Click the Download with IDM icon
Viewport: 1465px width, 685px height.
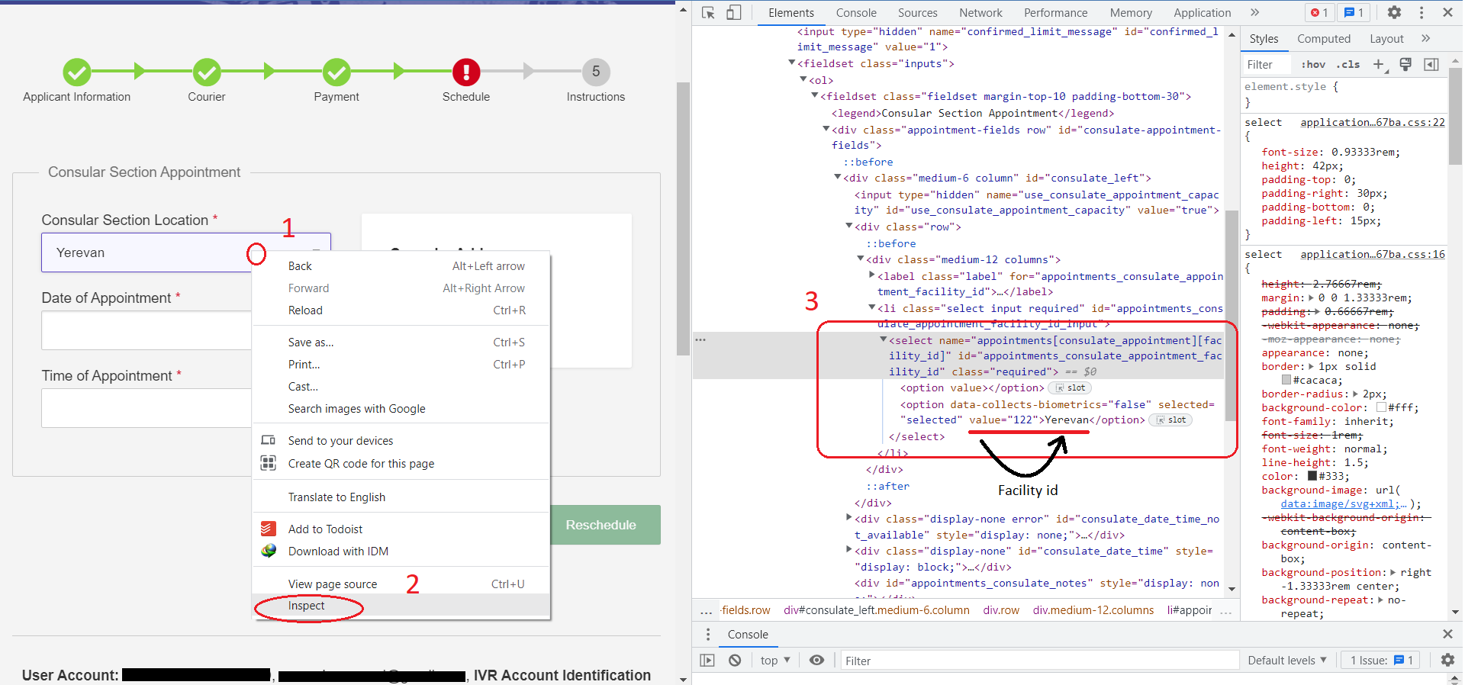[x=269, y=551]
